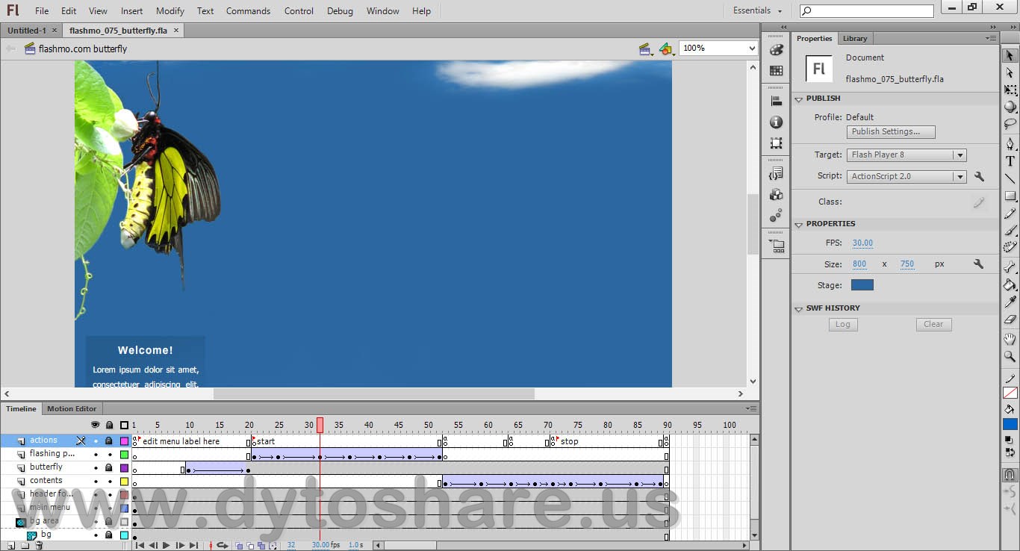Collapse the SWF HISTORY section

click(798, 308)
